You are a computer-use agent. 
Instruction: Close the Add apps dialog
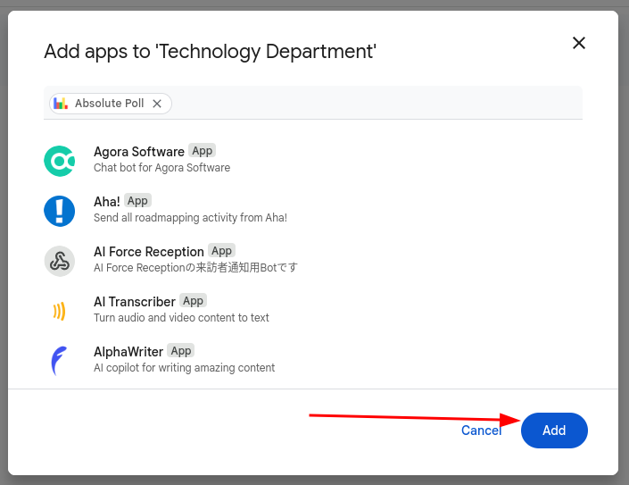point(578,43)
